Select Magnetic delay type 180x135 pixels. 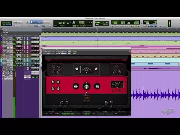click(x=45, y=114)
